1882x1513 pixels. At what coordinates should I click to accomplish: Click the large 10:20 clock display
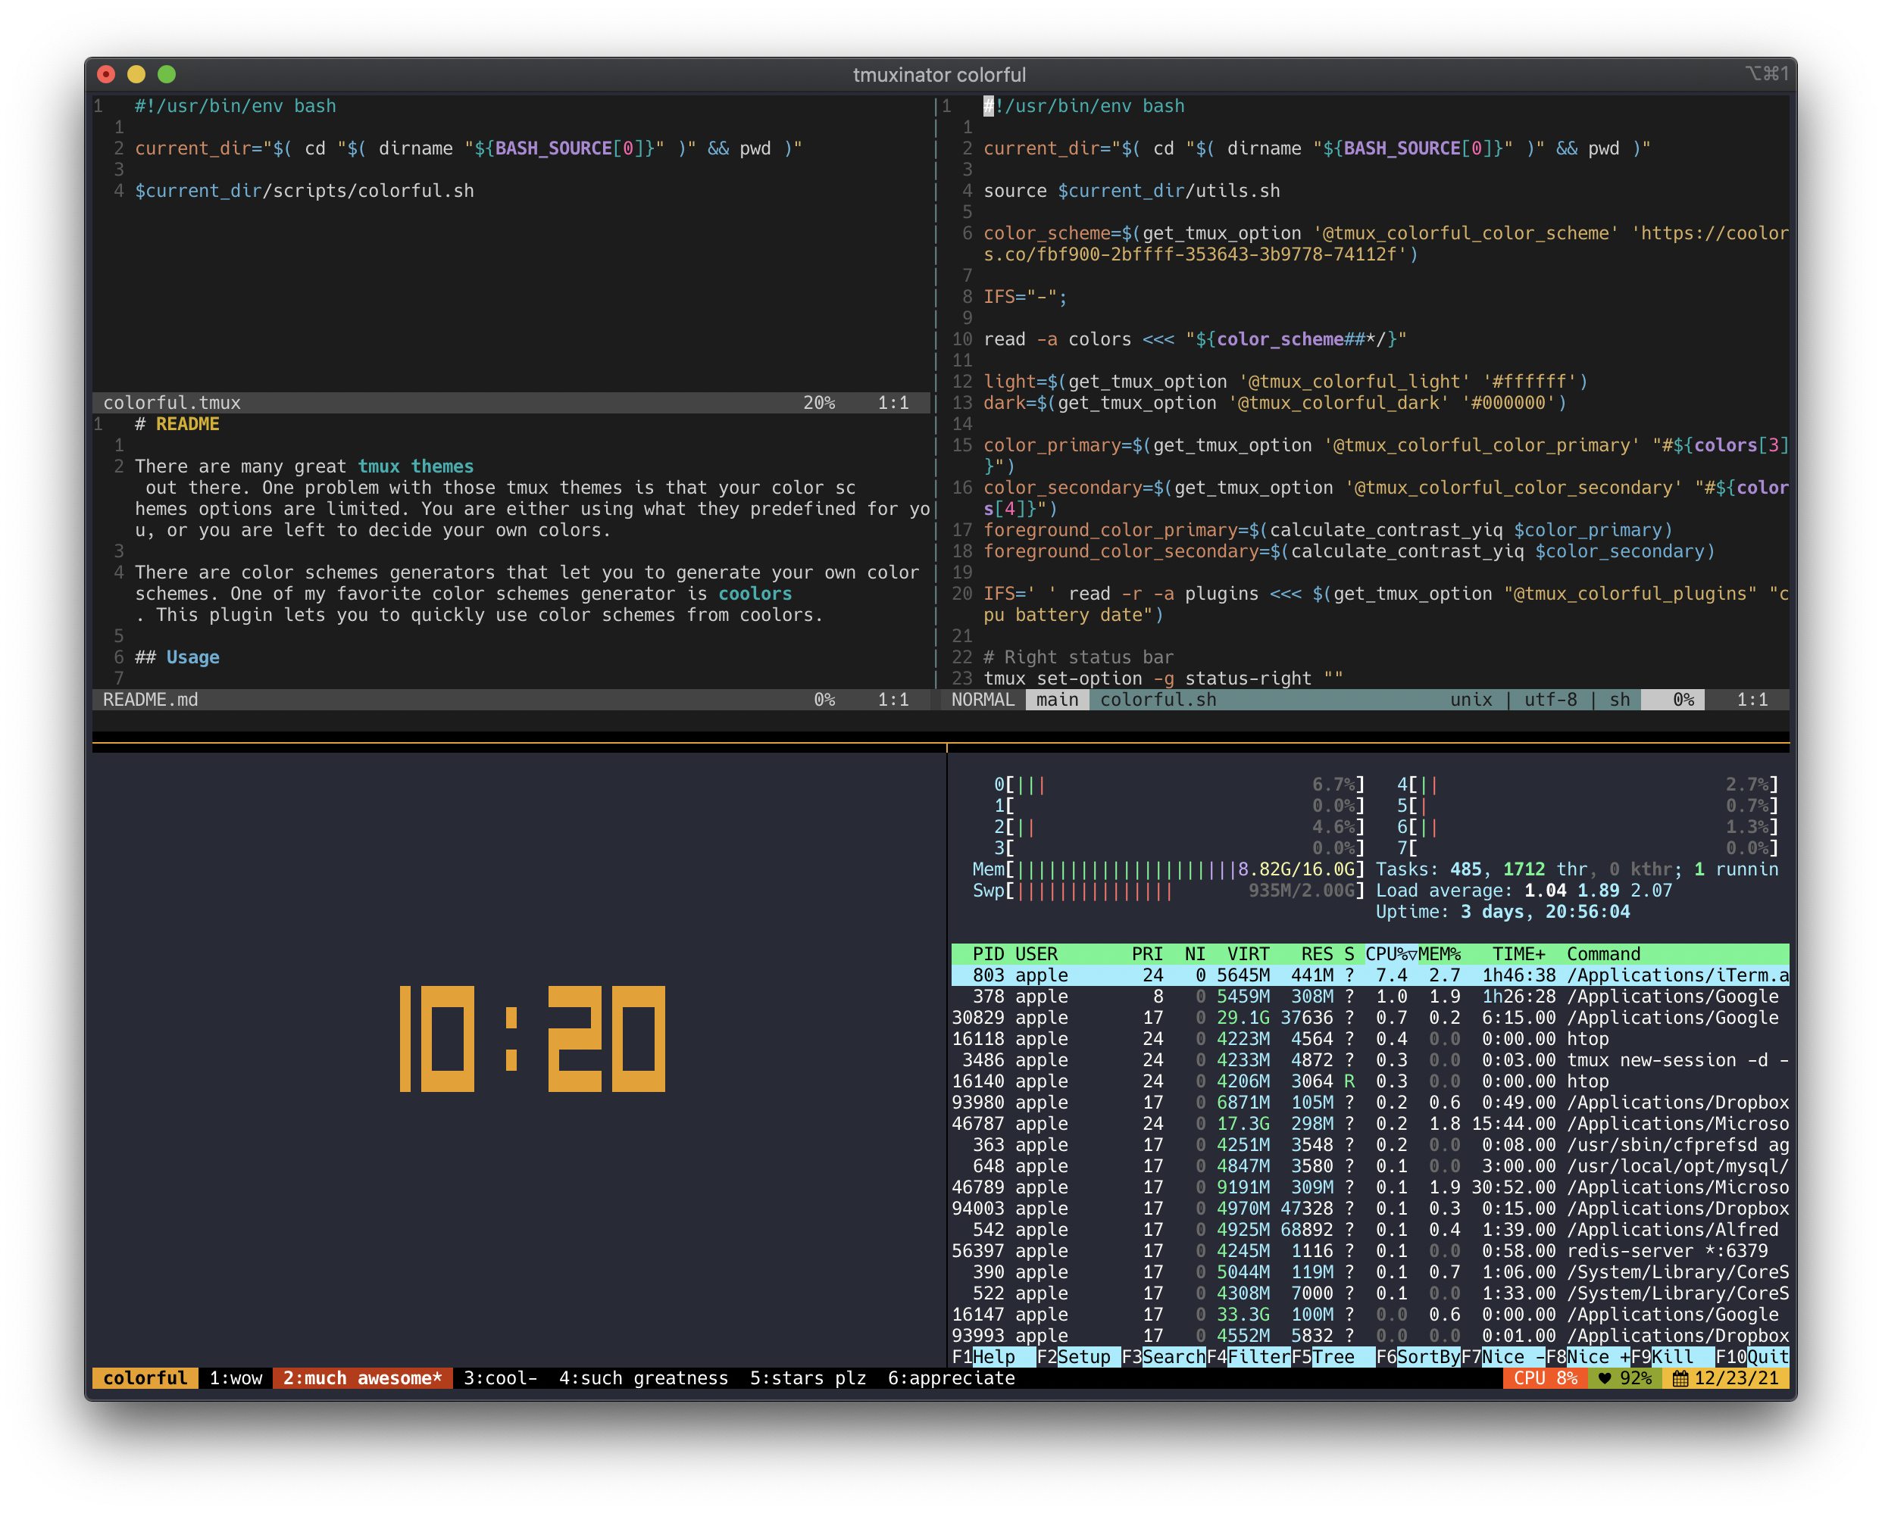pyautogui.click(x=532, y=1038)
